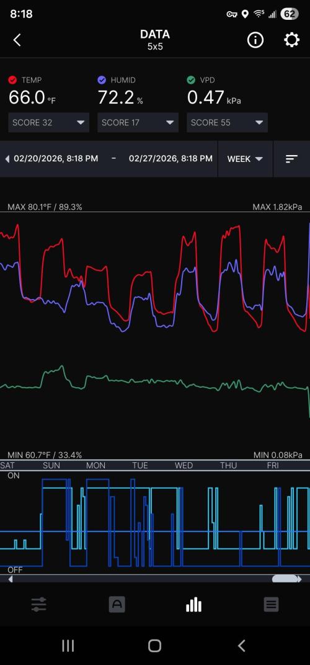Click the DATA 5x5 title
Screen dimensions: 310x665
[155, 40]
